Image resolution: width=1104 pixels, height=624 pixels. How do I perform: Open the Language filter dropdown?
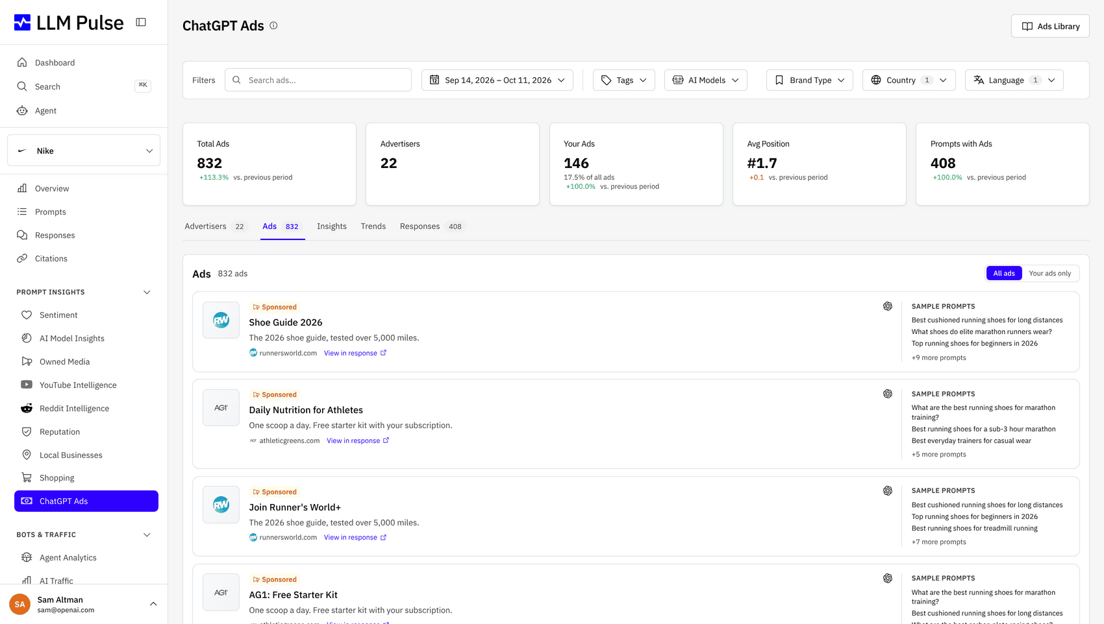[x=1014, y=80]
